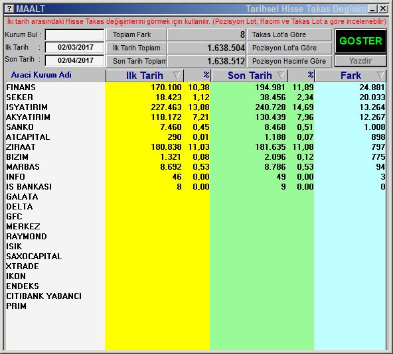The width and height of the screenshot is (393, 354).
Task: Click the İlk Tarih Toplam label
Action: click(x=136, y=48)
